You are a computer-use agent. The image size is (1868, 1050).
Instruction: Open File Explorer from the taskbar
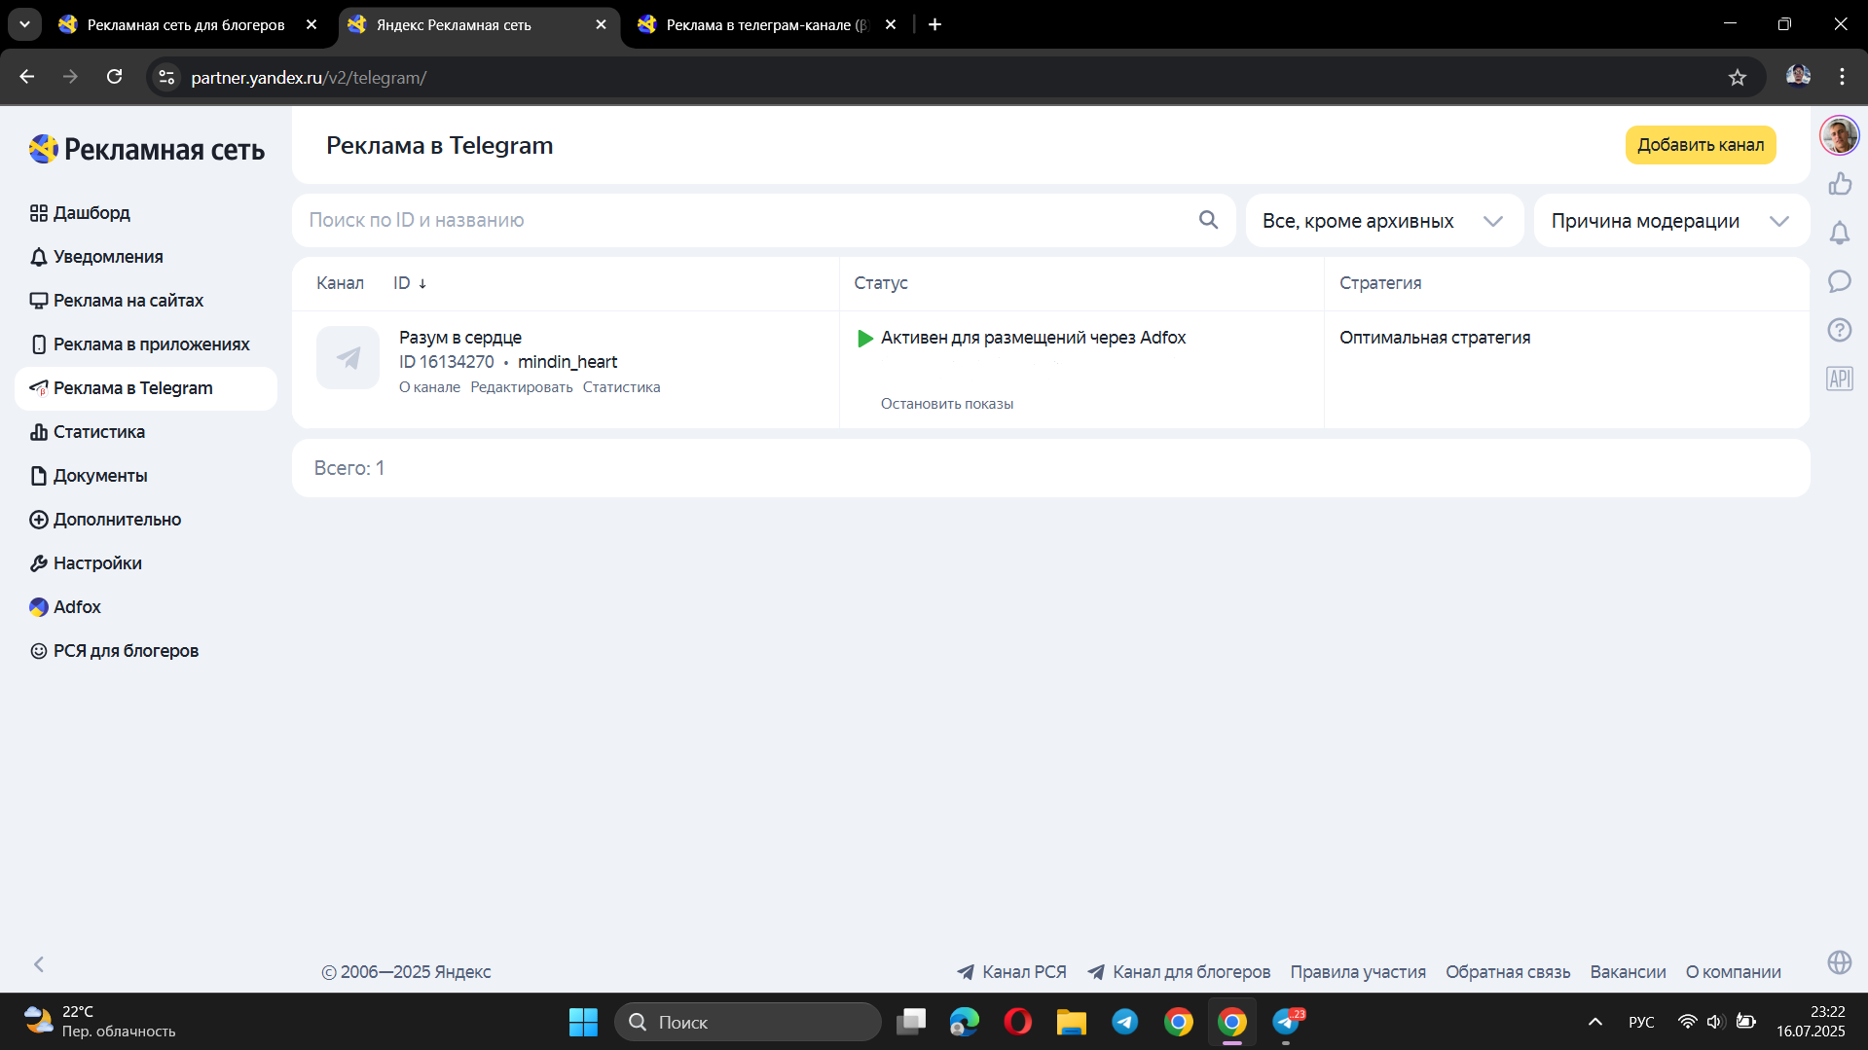click(x=1072, y=1022)
